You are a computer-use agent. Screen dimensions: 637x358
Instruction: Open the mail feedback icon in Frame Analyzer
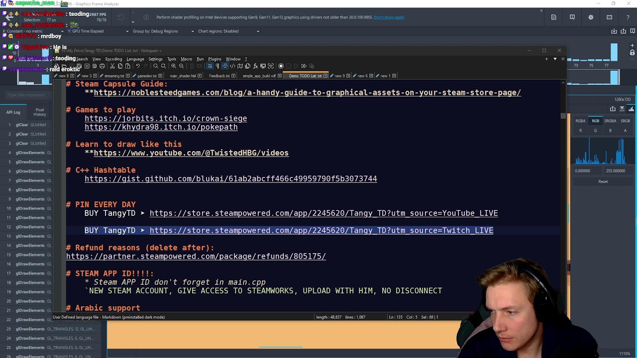click(609, 17)
